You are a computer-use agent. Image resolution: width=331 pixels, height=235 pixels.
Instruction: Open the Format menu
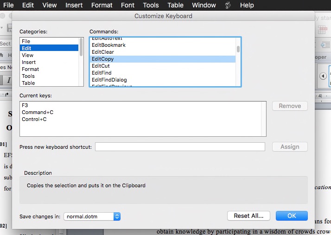(102, 5)
